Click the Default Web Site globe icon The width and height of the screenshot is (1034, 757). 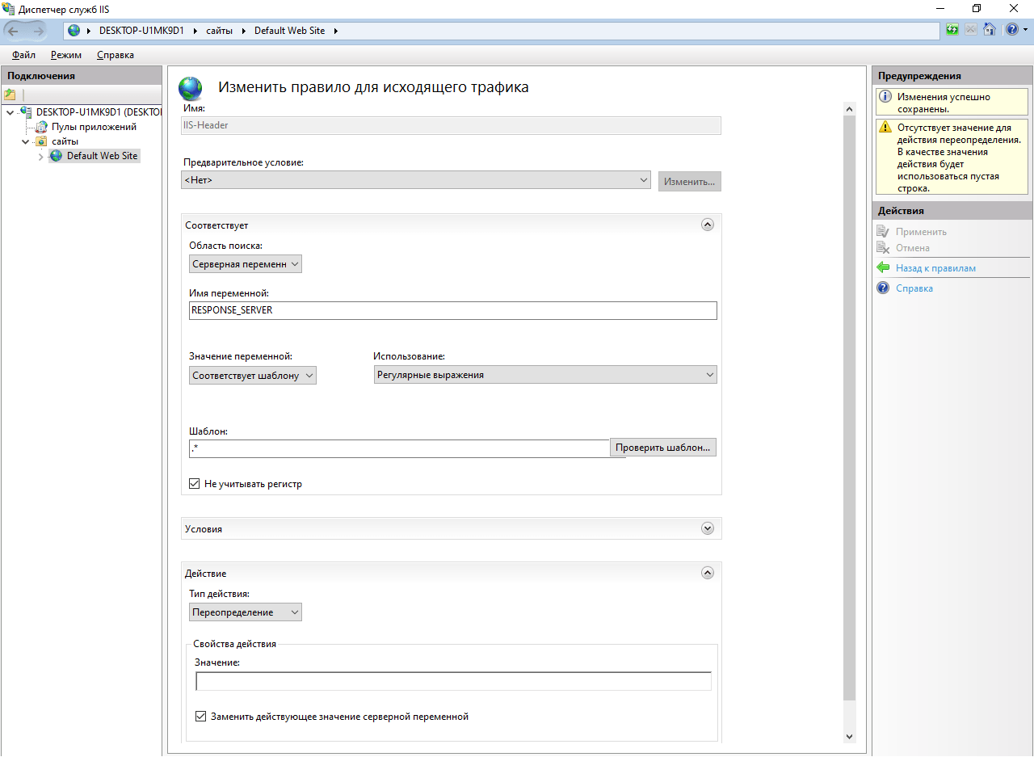[56, 156]
